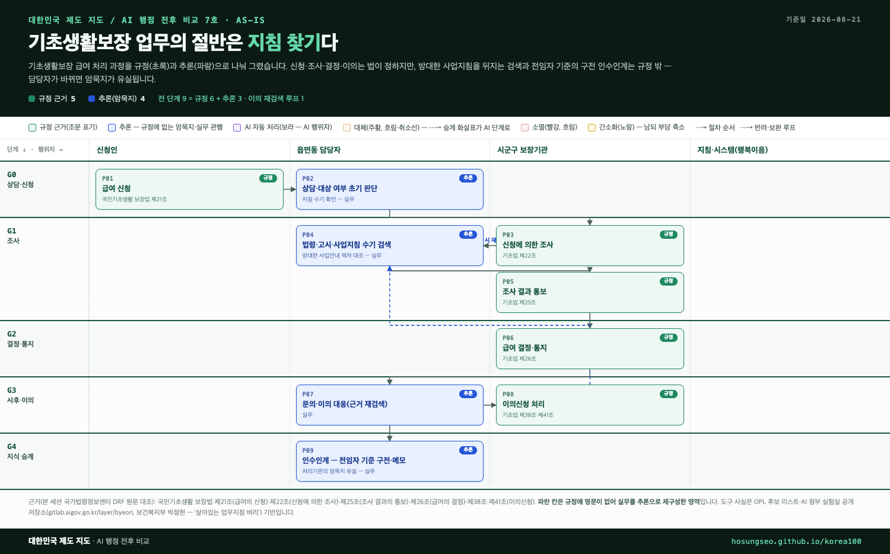Select the G2 결정·통지 row label

coord(20,339)
